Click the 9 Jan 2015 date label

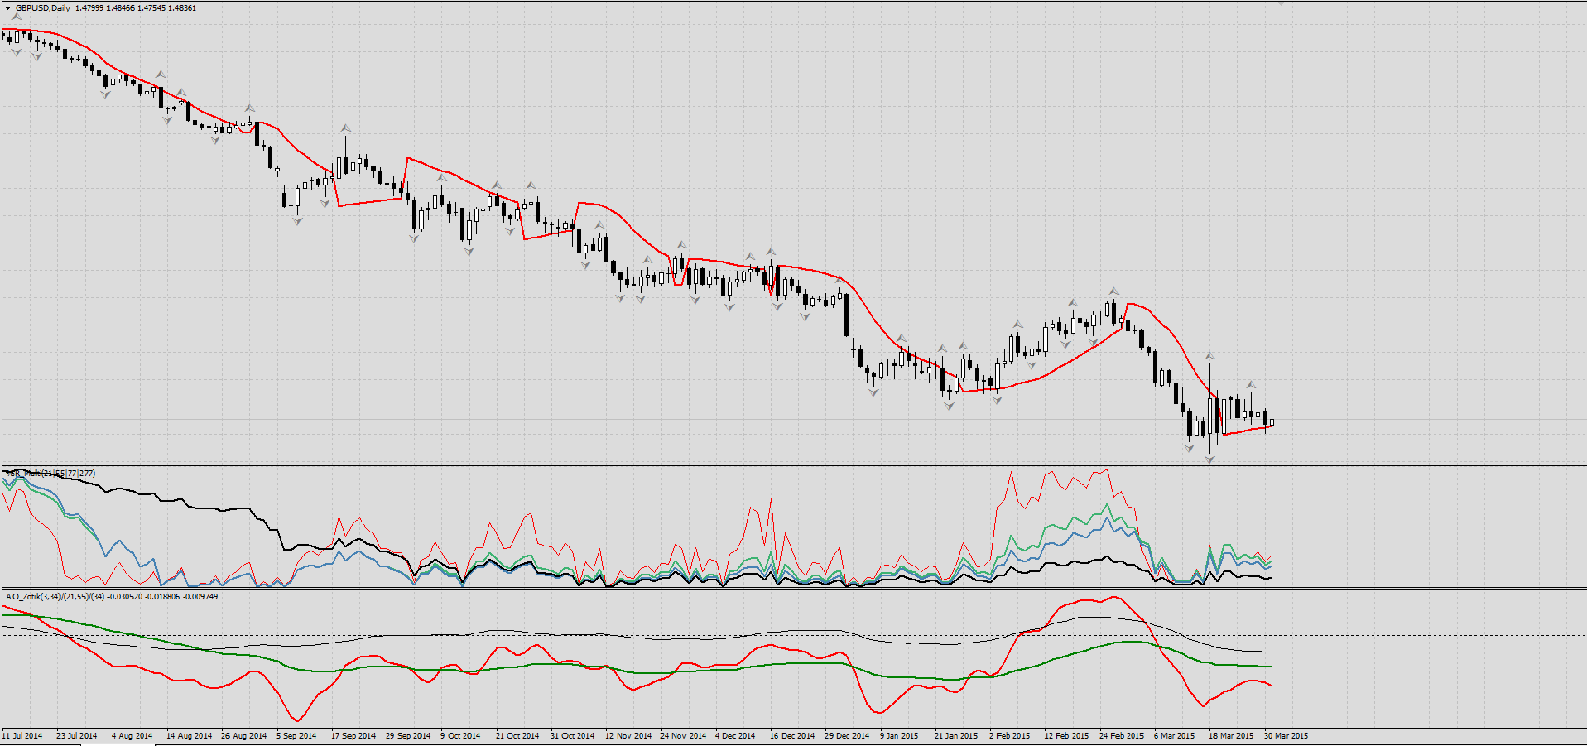pos(899,735)
